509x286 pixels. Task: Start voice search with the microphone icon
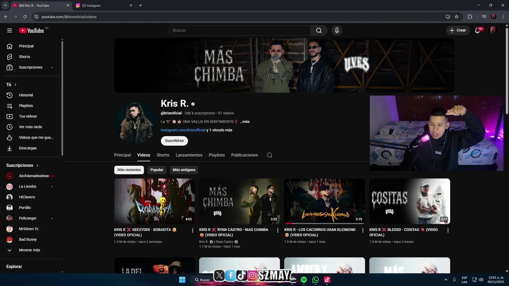[337, 31]
